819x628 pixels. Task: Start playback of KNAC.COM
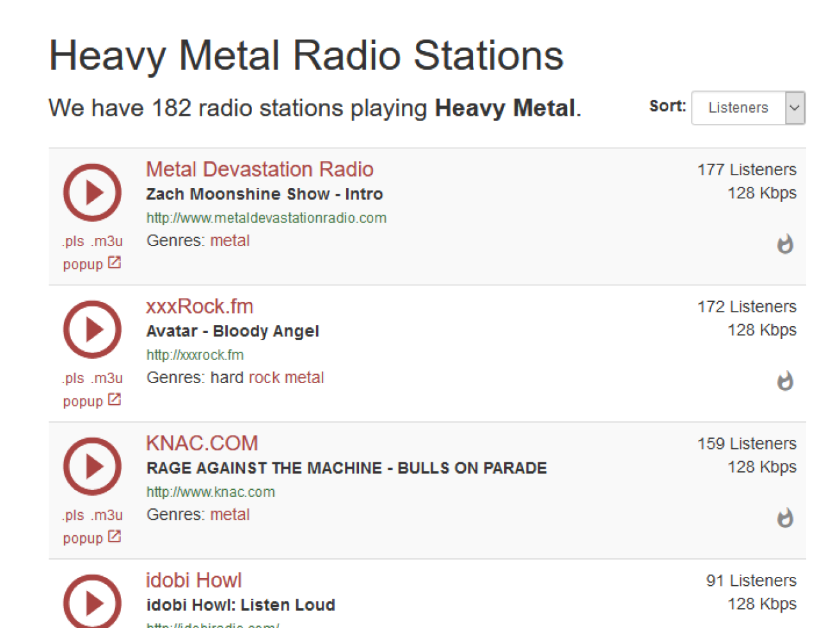(x=92, y=466)
